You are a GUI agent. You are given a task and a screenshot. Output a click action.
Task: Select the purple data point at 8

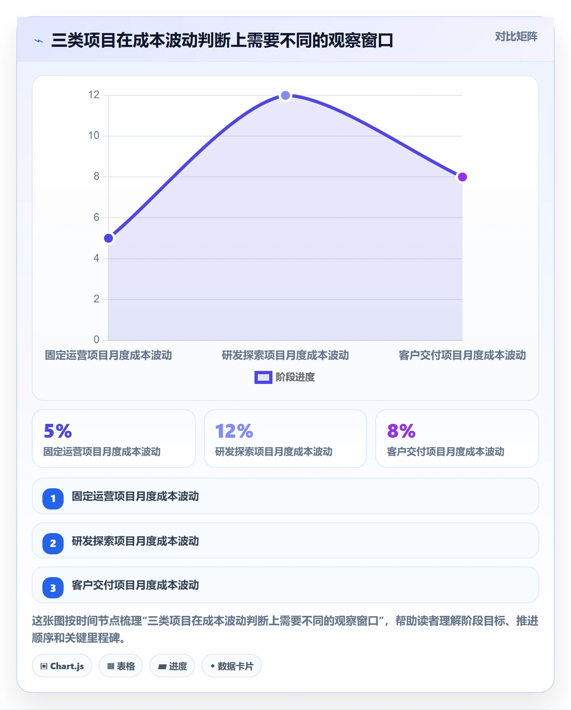coord(462,177)
